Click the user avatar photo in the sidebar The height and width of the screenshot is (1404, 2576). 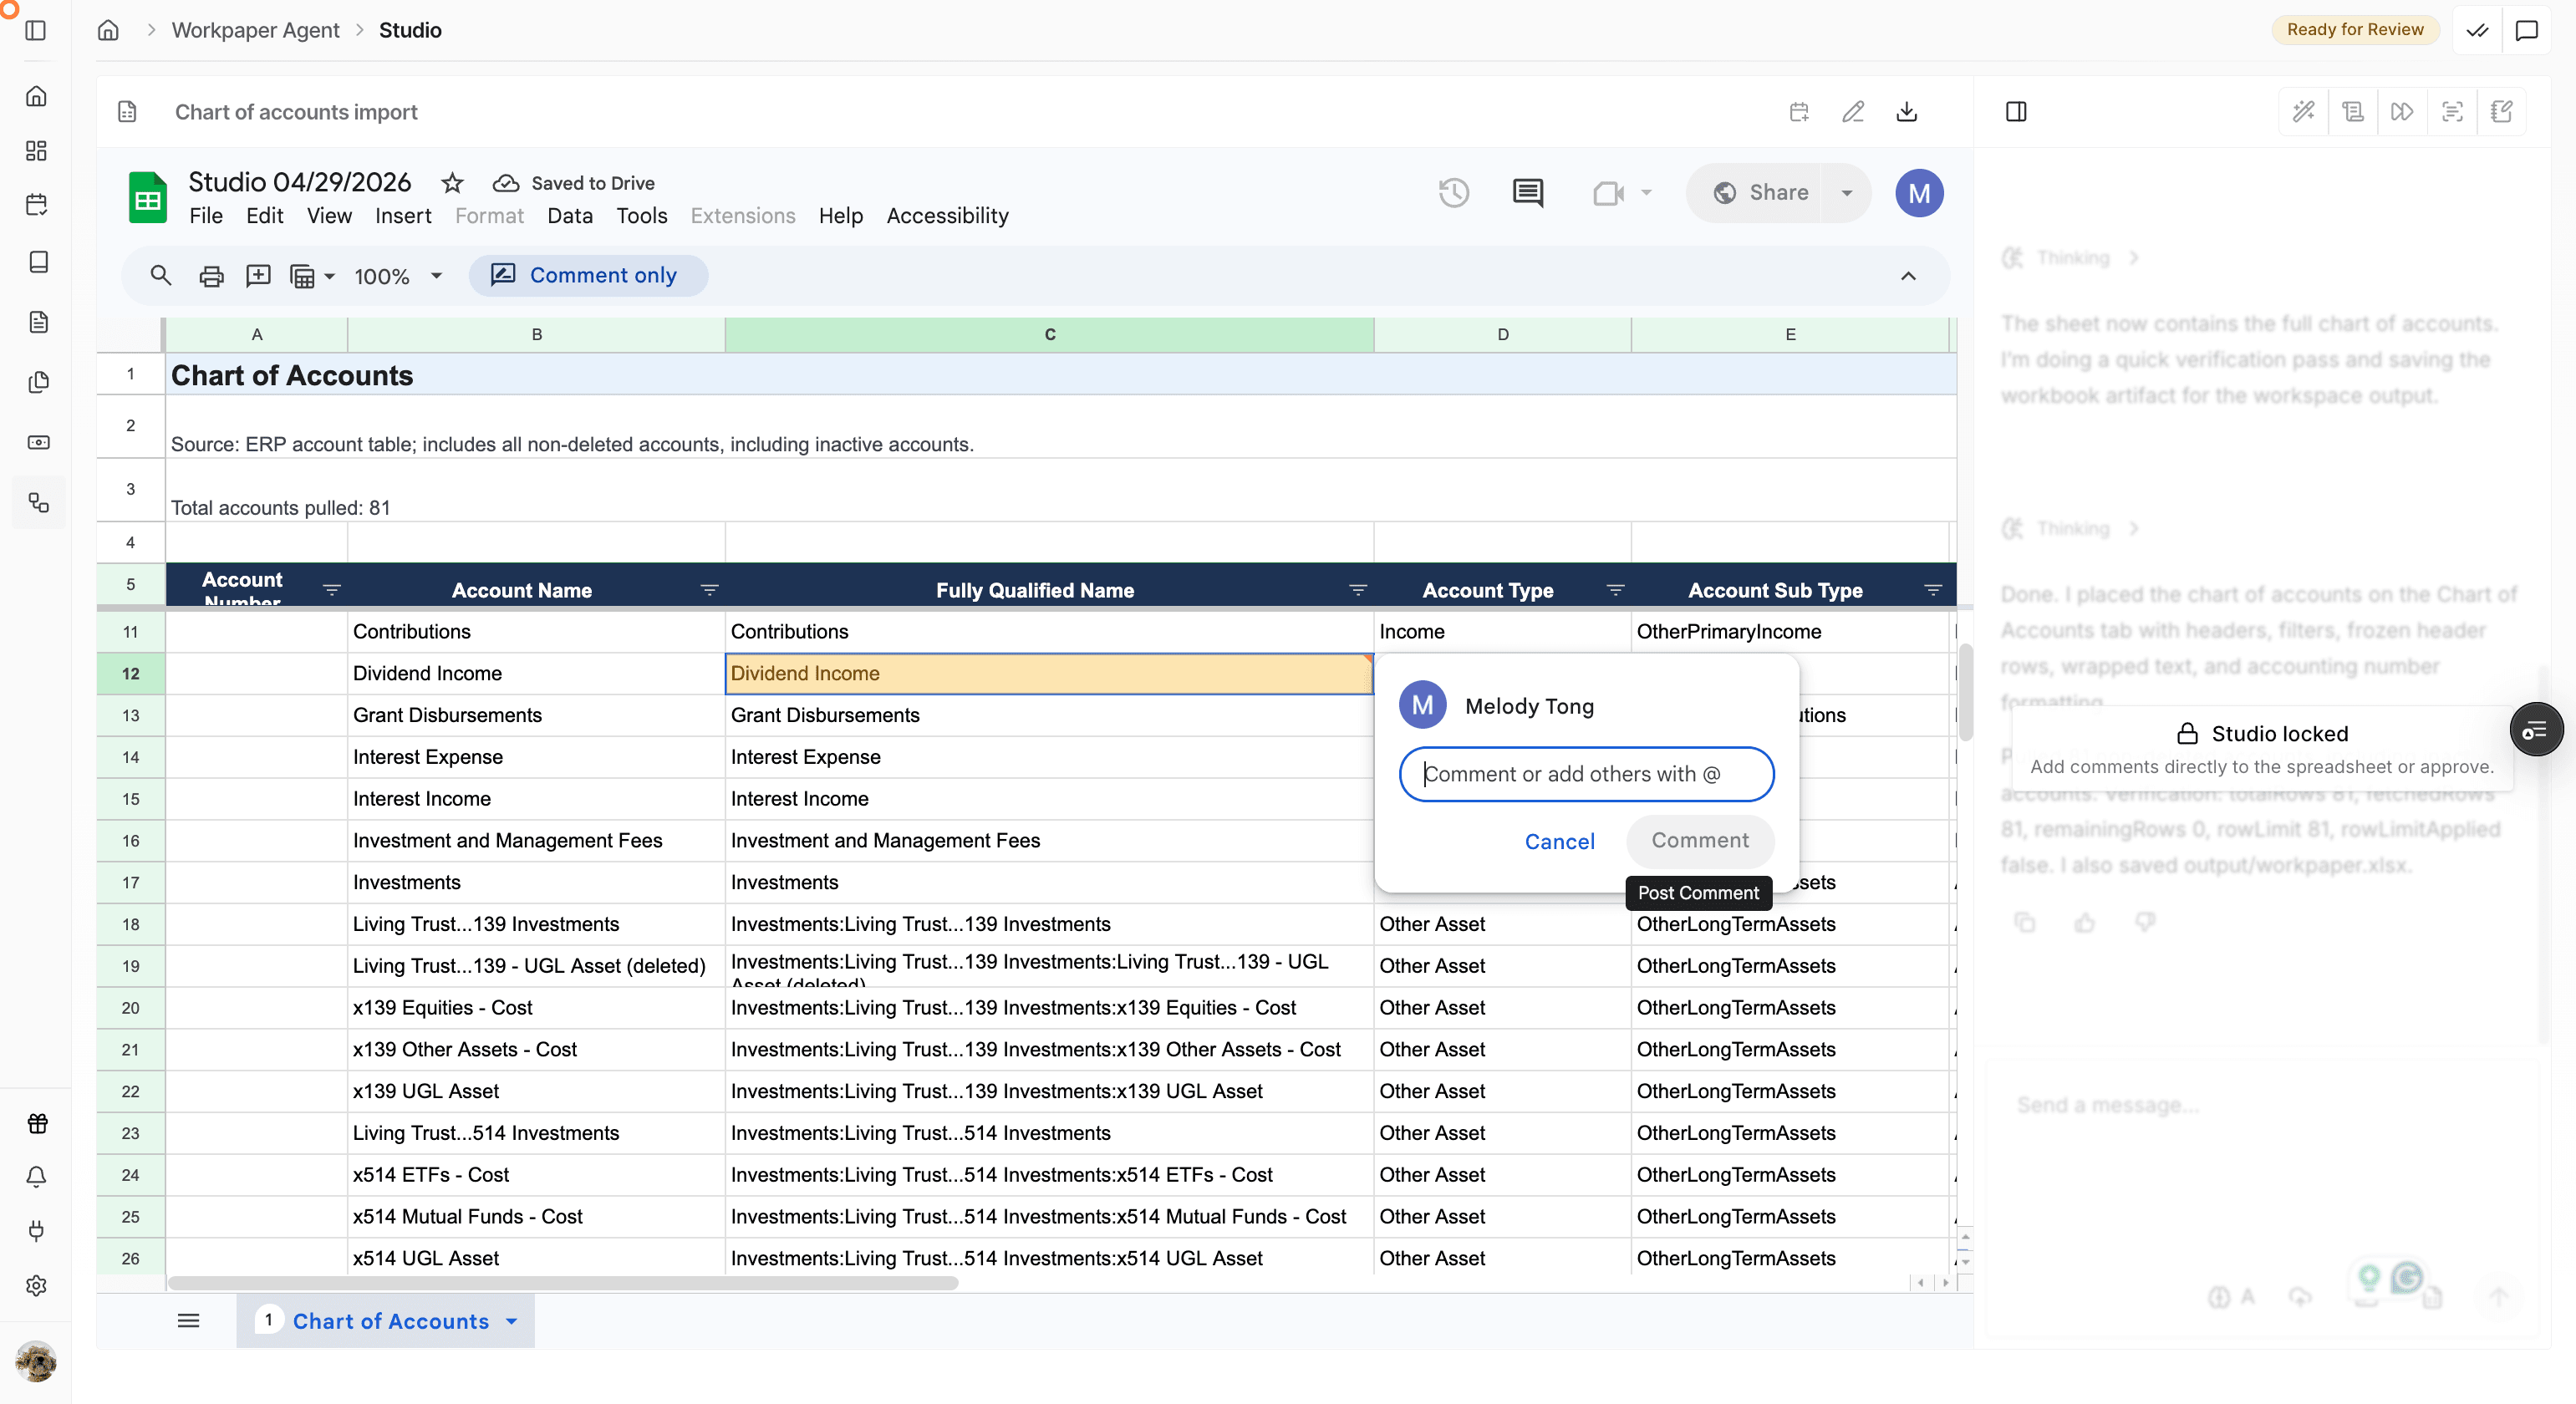tap(36, 1362)
